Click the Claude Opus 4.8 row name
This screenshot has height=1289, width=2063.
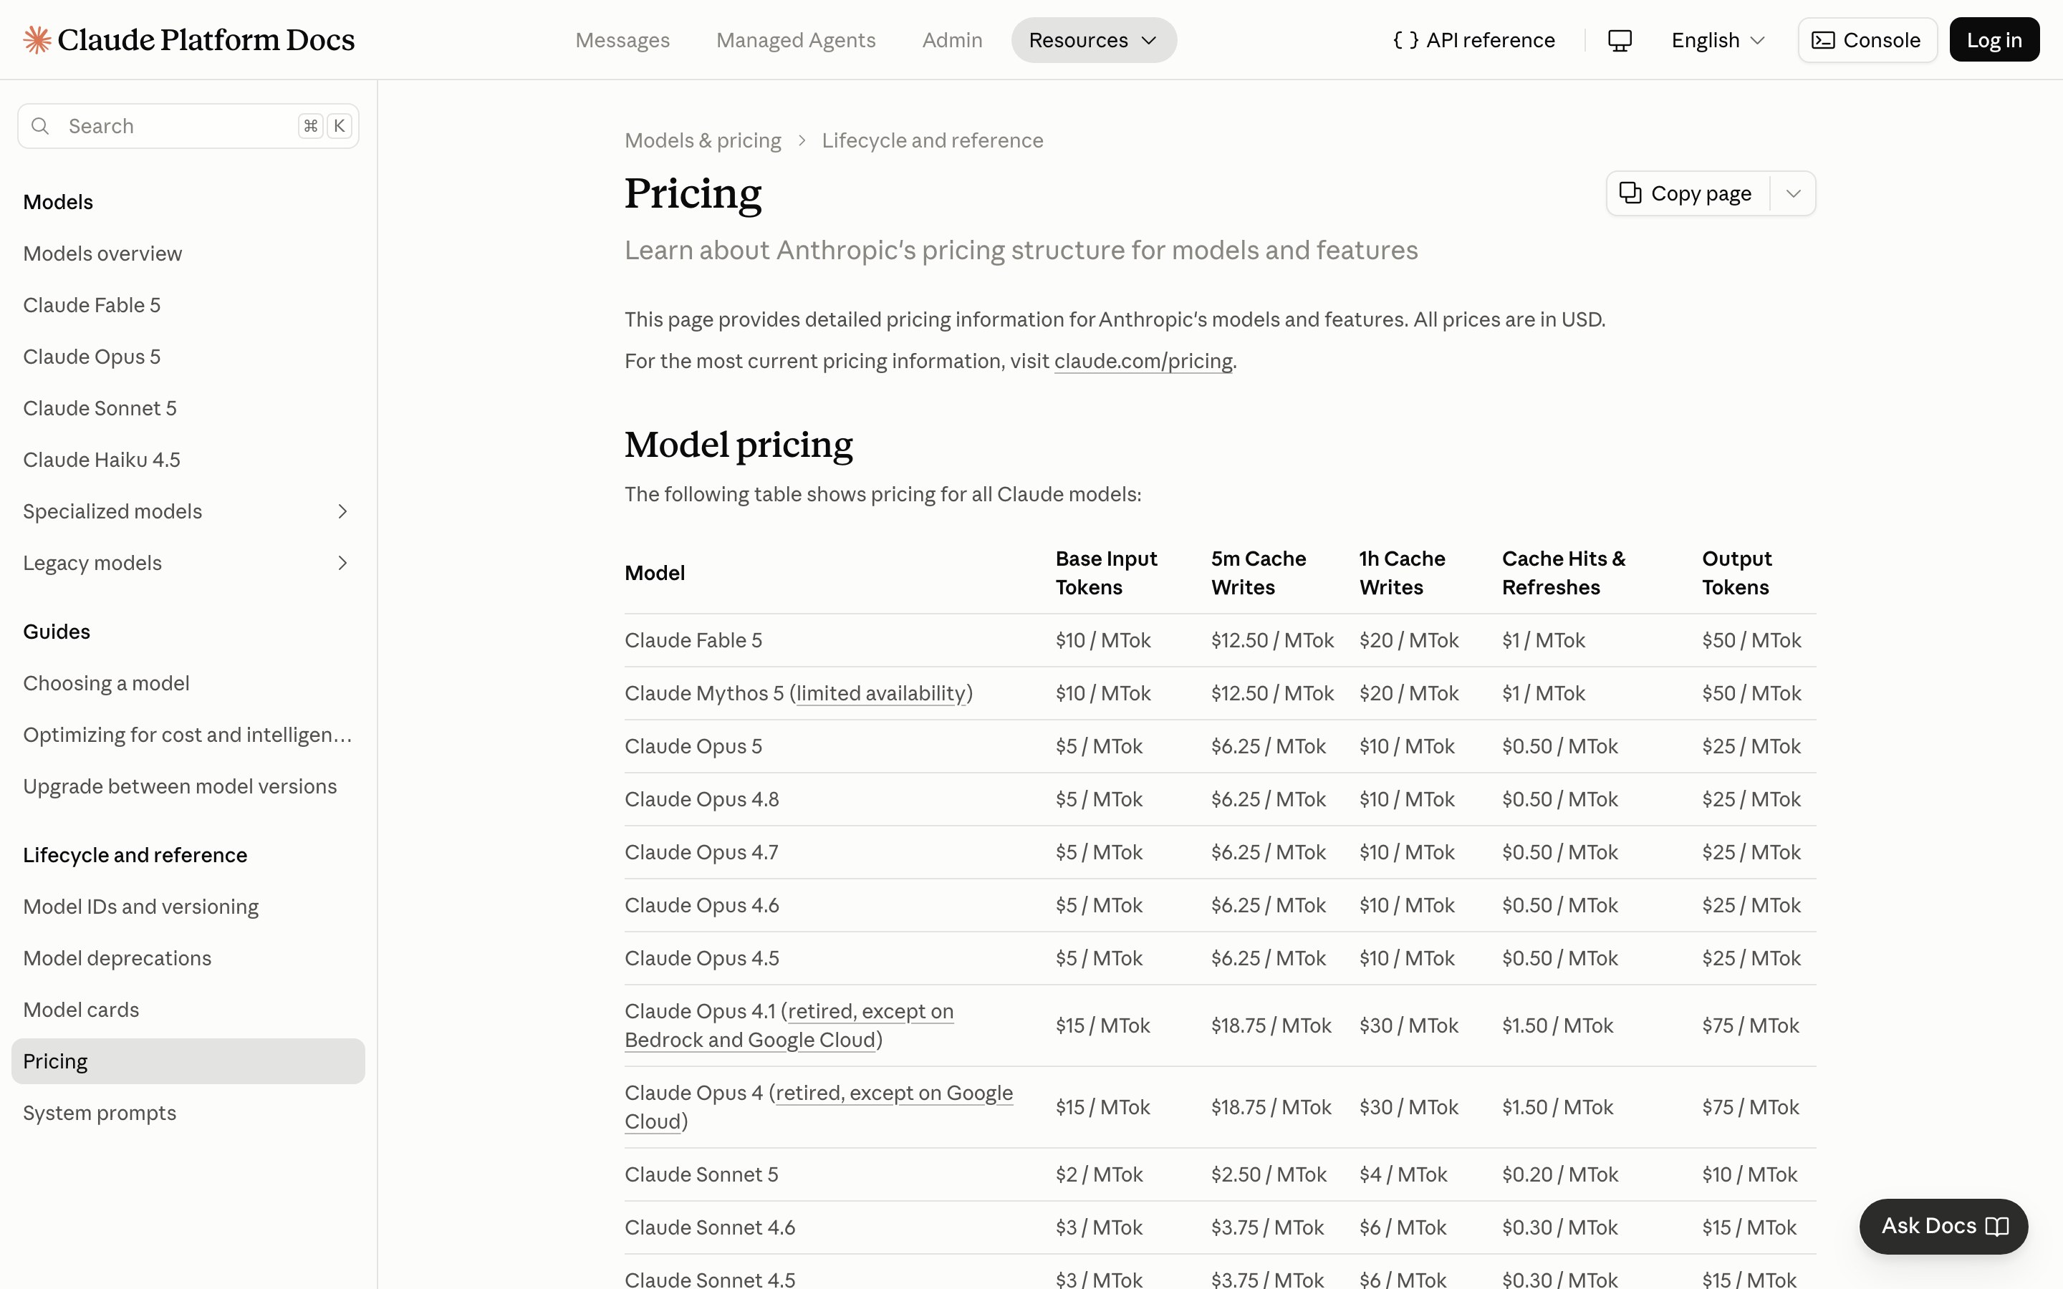pyautogui.click(x=701, y=798)
